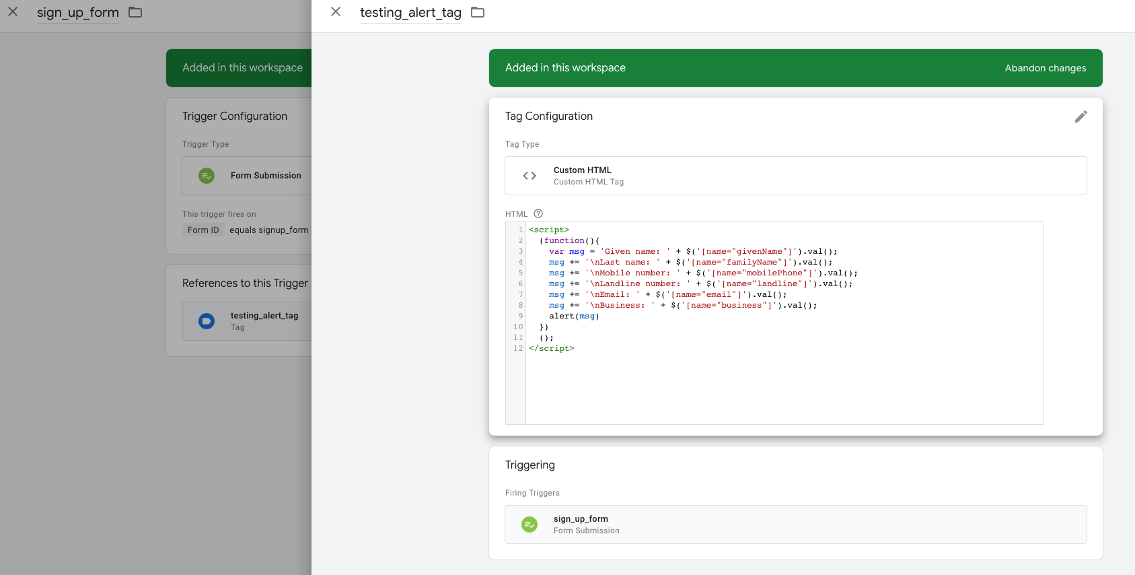Click the Last name code line
The image size is (1135, 575).
690,262
